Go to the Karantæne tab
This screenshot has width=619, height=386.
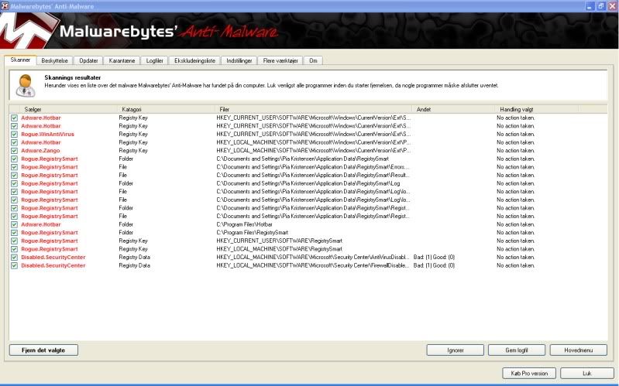pyautogui.click(x=122, y=60)
